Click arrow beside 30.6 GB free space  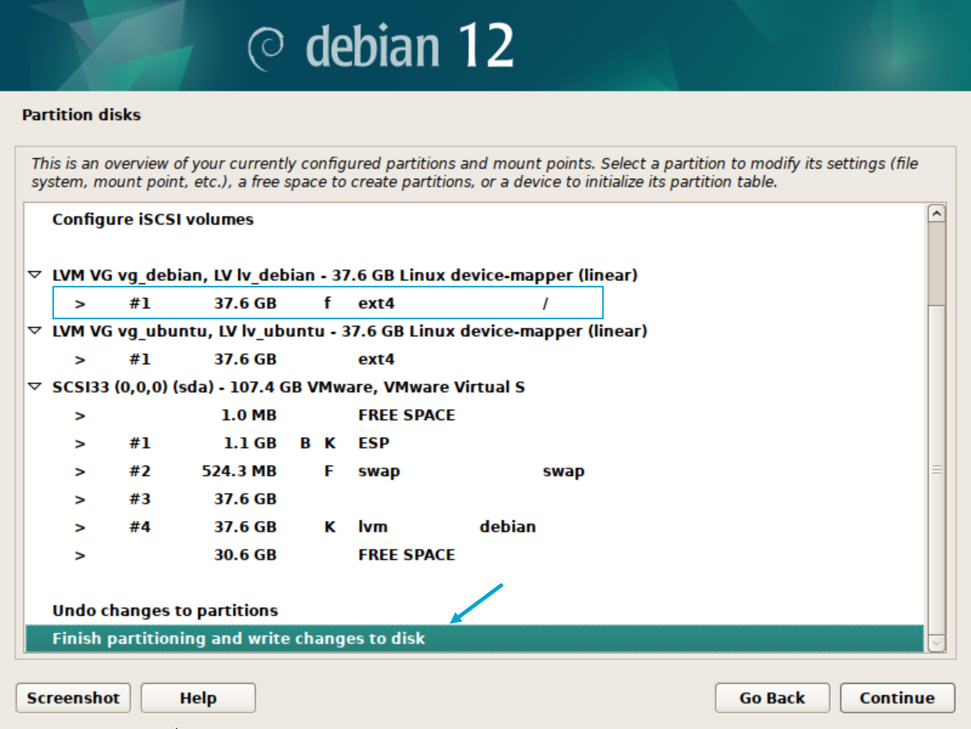click(80, 555)
